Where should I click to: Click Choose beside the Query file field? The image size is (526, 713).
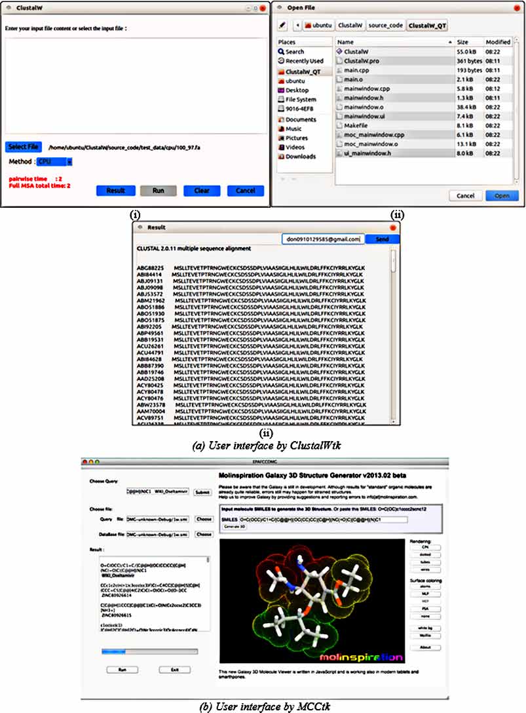(204, 519)
